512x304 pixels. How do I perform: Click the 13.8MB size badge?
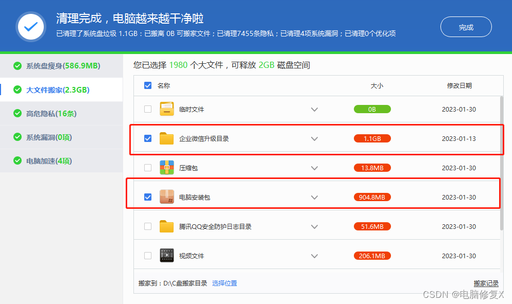pos(372,168)
